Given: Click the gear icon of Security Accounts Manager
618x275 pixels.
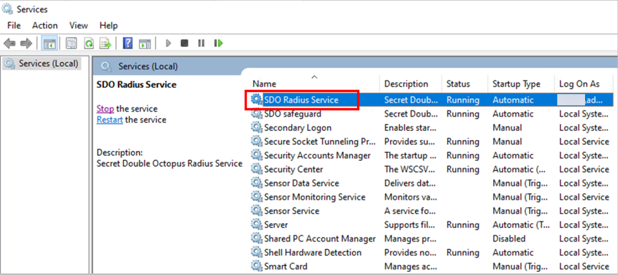Looking at the screenshot, I should [x=256, y=156].
